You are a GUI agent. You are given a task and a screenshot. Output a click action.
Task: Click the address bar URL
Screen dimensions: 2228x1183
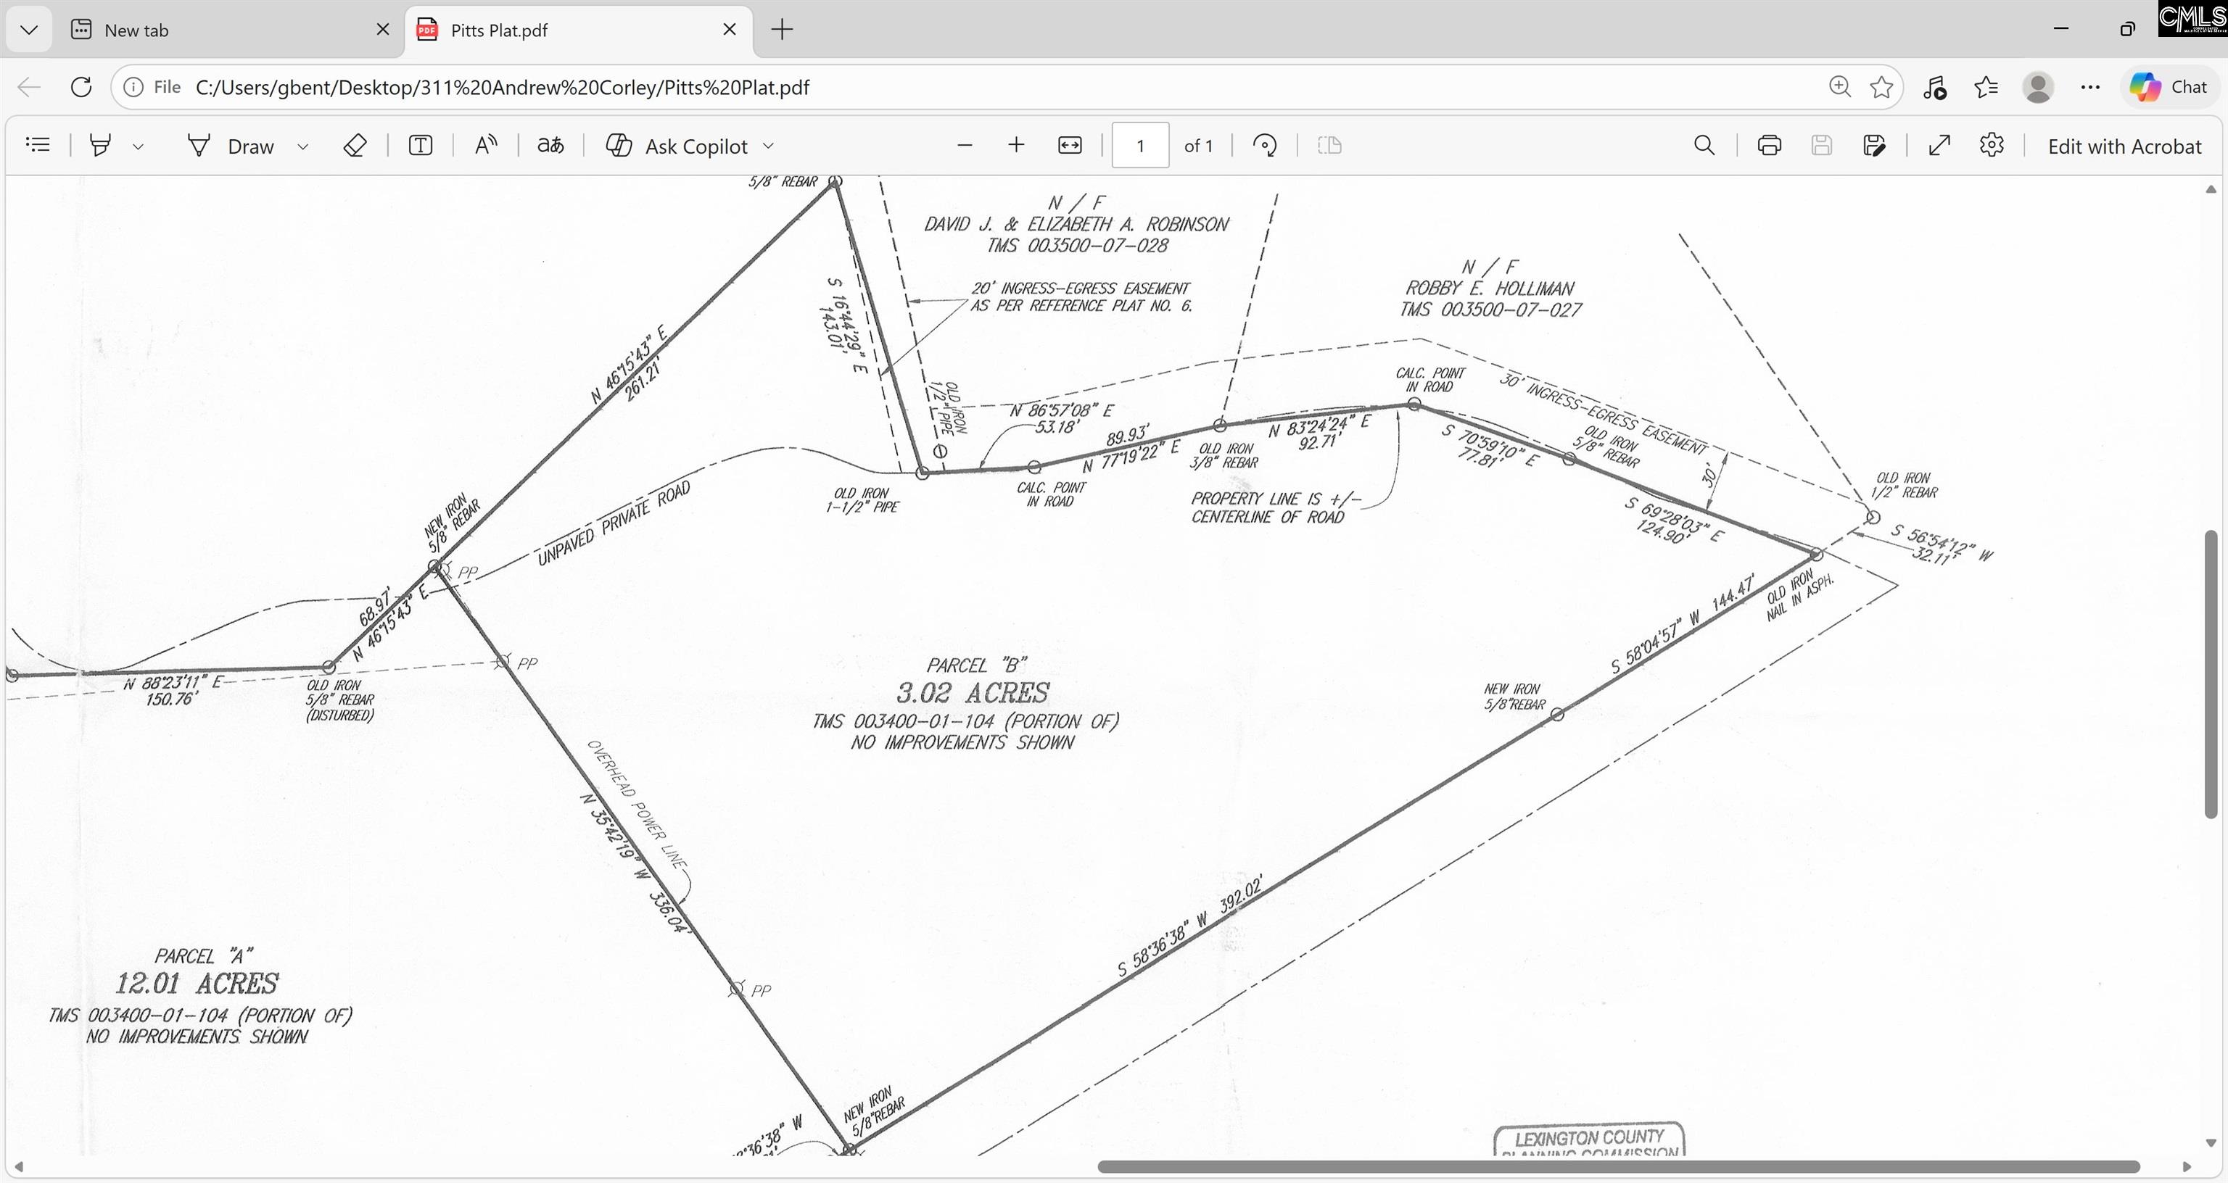pos(502,87)
